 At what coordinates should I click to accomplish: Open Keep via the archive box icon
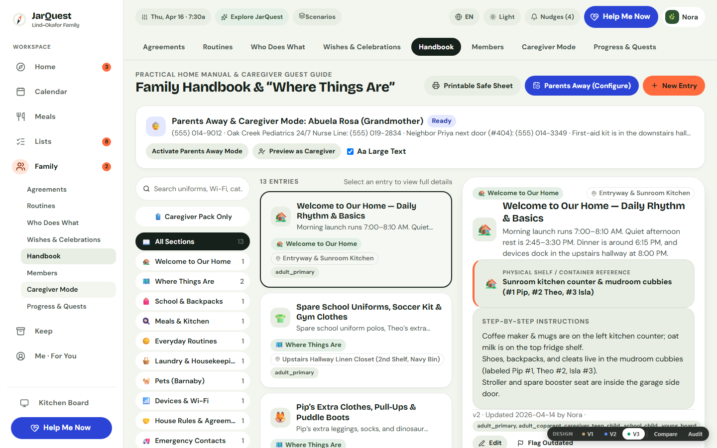20,331
